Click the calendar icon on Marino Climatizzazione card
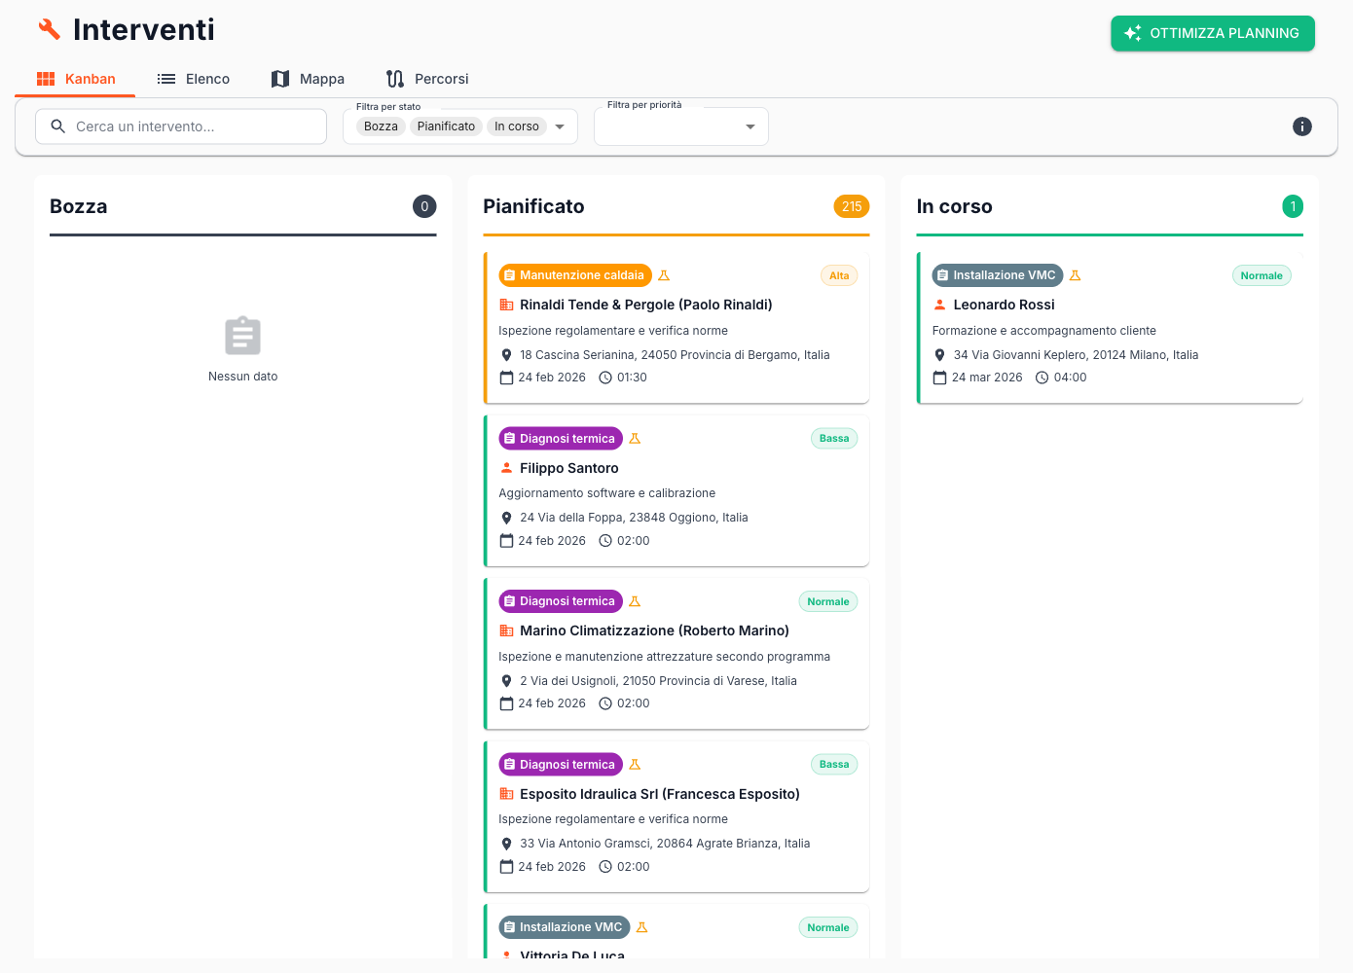 (506, 703)
